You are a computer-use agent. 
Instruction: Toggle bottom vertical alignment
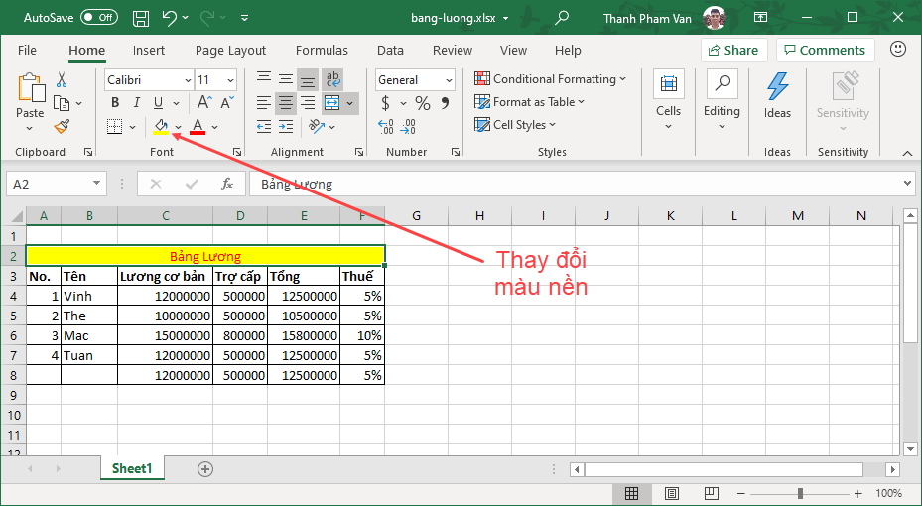point(308,79)
